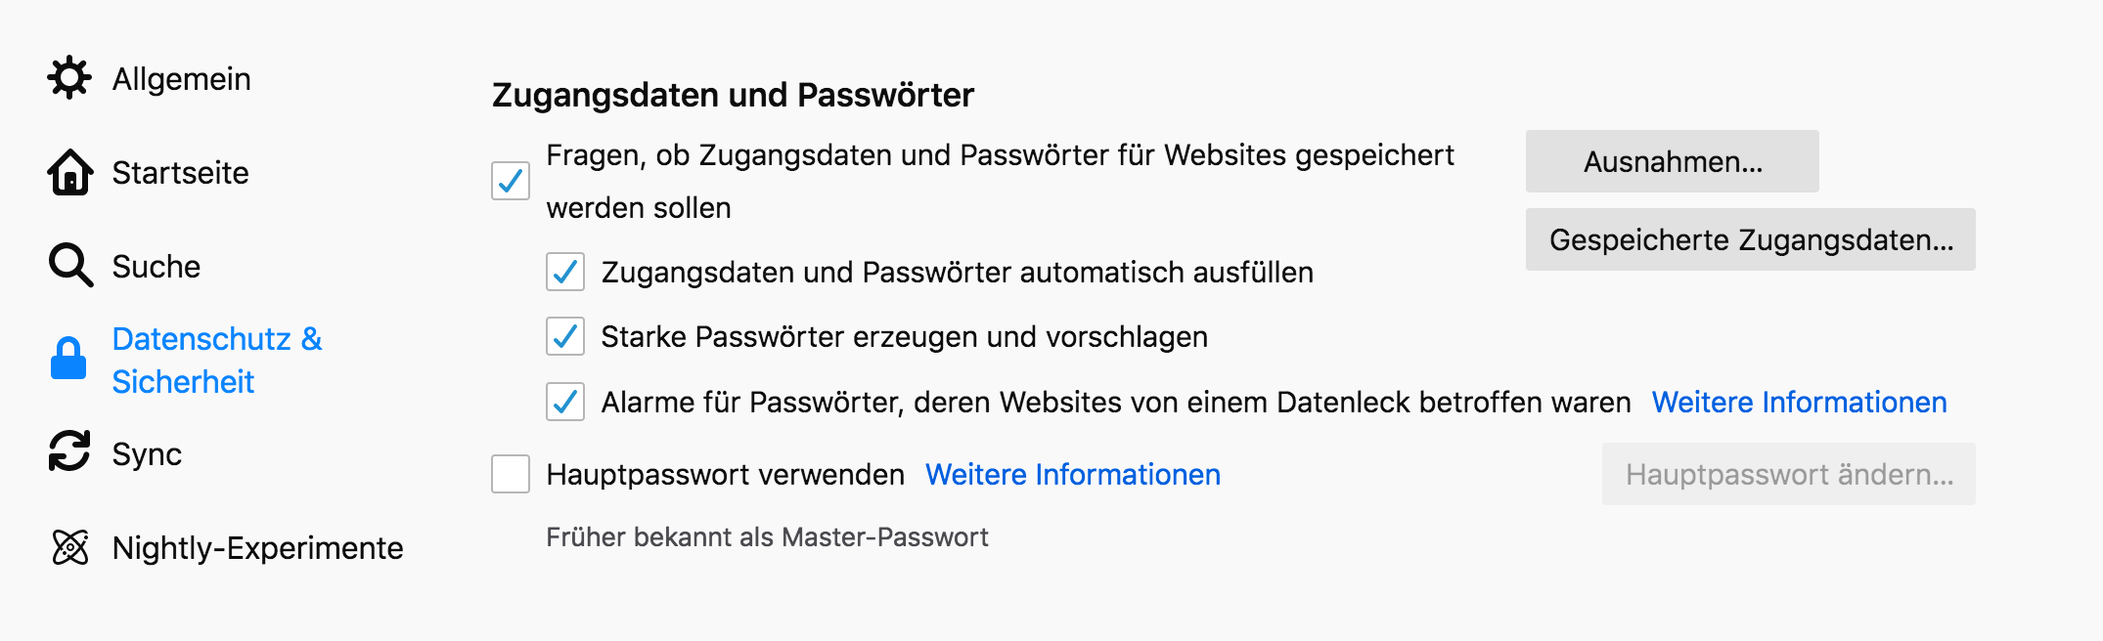This screenshot has height=641, width=2103.
Task: Open the Ausnahmen… dialog
Action: [1672, 161]
